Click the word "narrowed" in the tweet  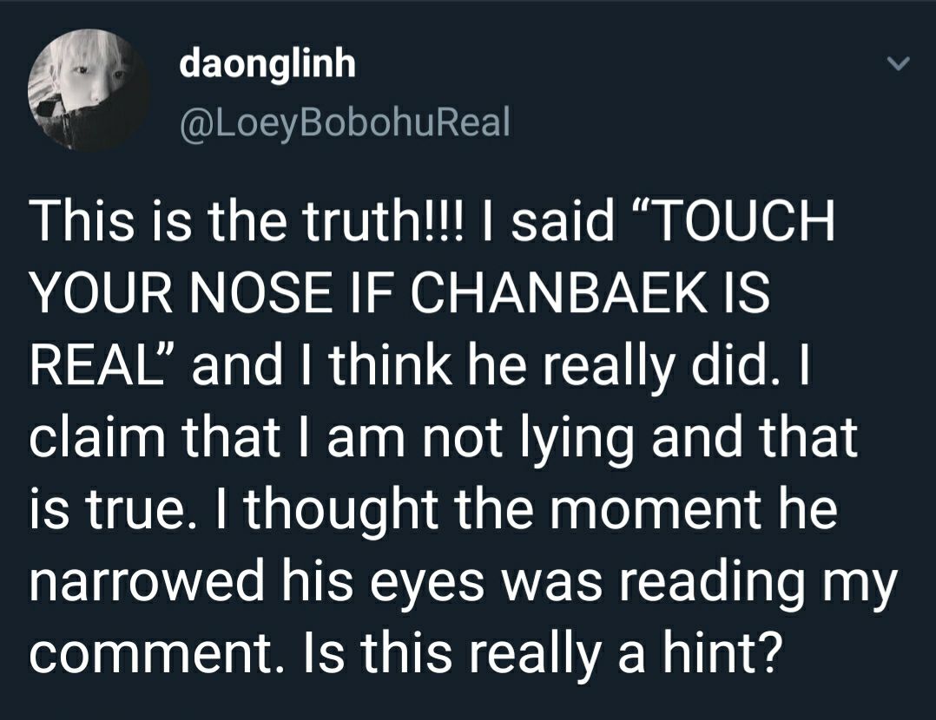point(146,582)
